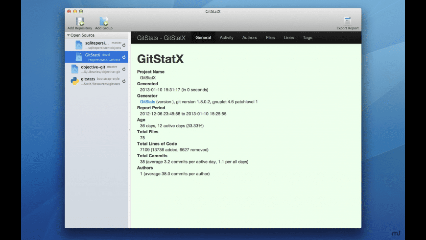Click the Add Group toolbar icon
426x240 pixels.
(104, 22)
